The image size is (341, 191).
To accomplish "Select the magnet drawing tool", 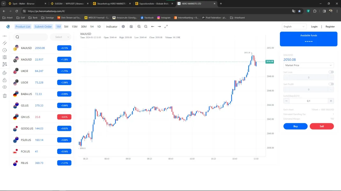I will [4, 73].
